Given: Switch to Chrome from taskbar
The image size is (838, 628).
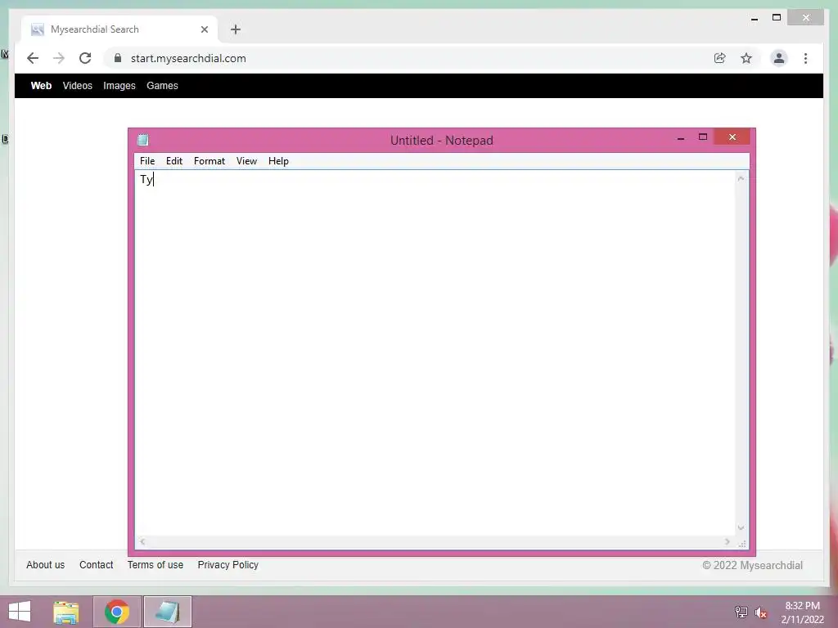Looking at the screenshot, I should coord(117,612).
